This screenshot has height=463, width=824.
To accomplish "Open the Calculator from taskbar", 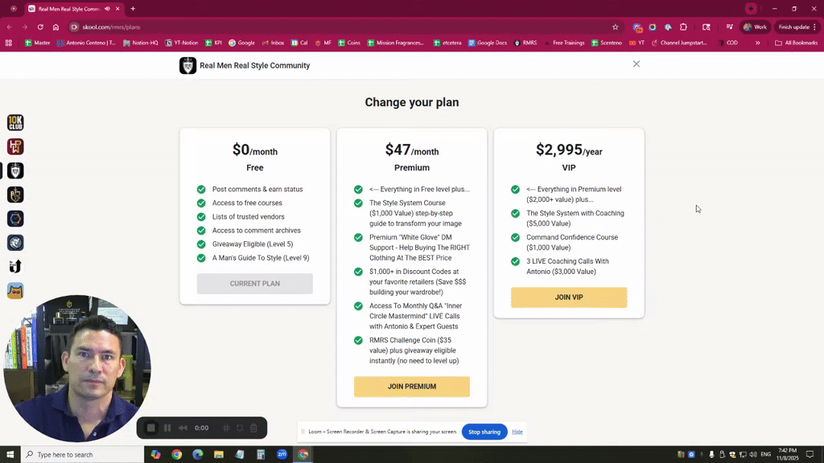I will point(261,455).
